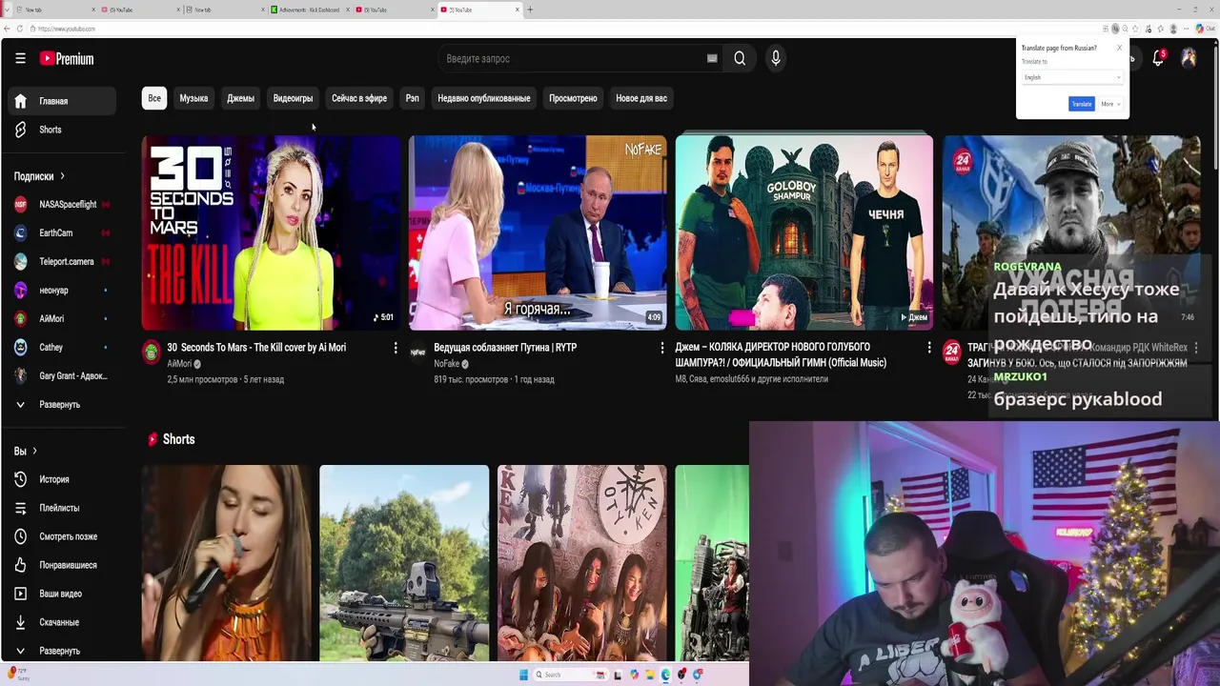Viewport: 1220px width, 686px height.
Task: Play the GOLOBOY SHAMPUR thumbnail
Action: pos(804,232)
